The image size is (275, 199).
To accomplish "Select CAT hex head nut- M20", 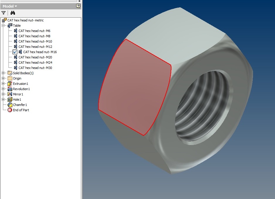I will 35,57.
